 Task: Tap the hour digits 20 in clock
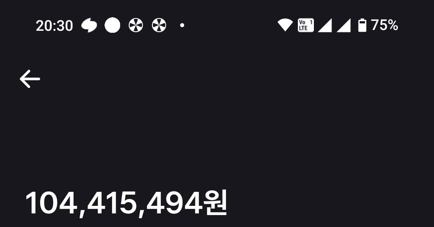pyautogui.click(x=43, y=26)
